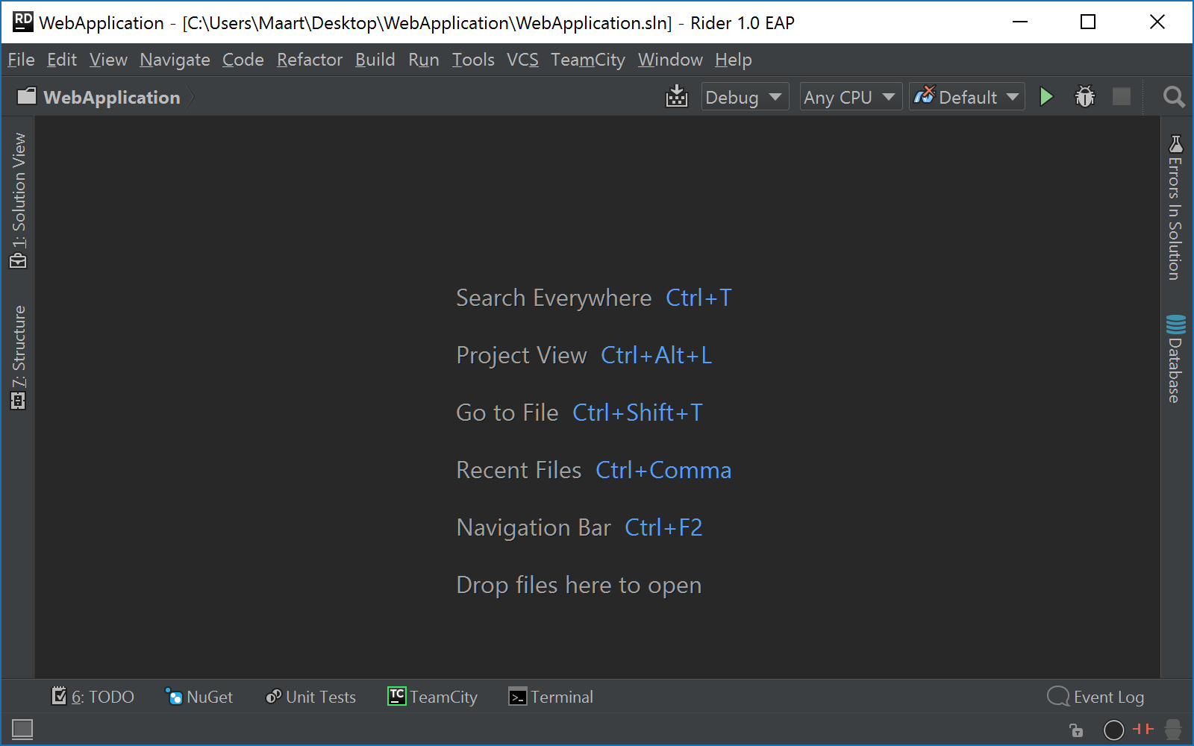
Task: Click WebApplication breadcrumb in navigation bar
Action: point(112,97)
